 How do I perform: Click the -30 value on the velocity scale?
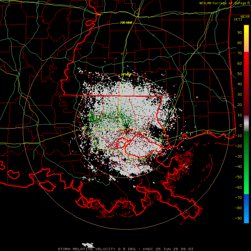coord(238,156)
